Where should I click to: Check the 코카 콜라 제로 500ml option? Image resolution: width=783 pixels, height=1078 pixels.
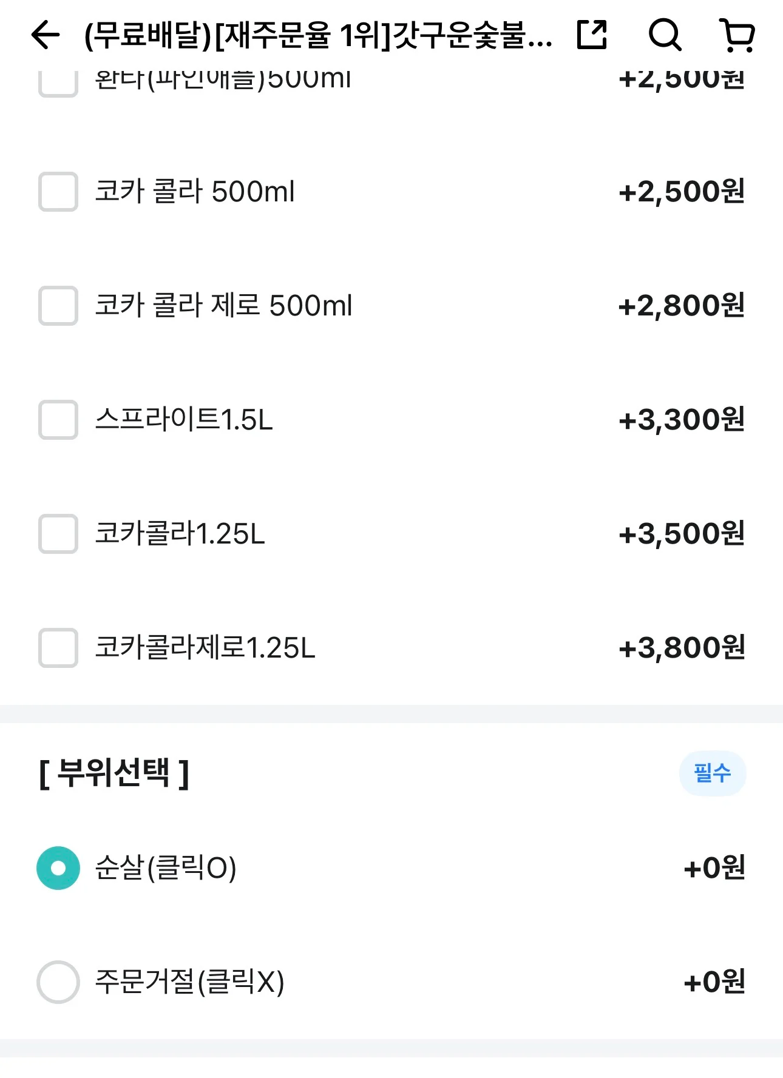tap(58, 306)
